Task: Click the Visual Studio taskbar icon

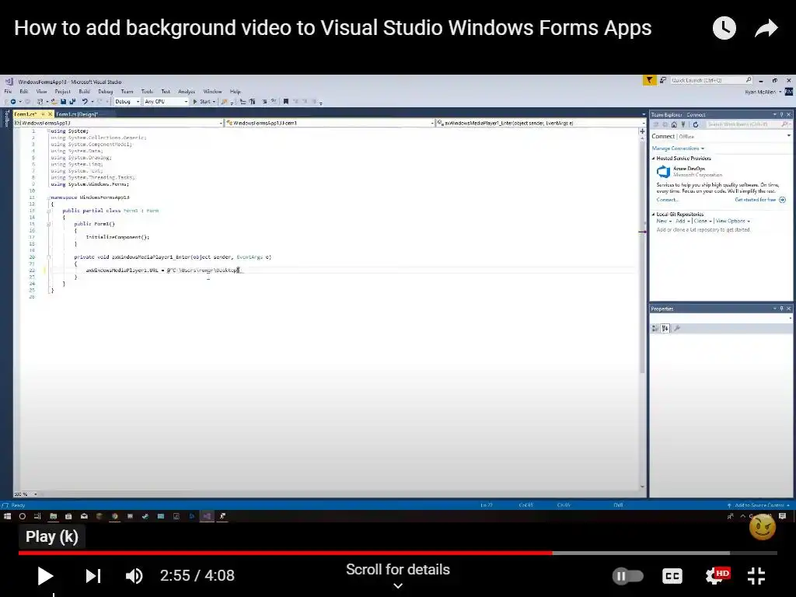Action: point(207,516)
